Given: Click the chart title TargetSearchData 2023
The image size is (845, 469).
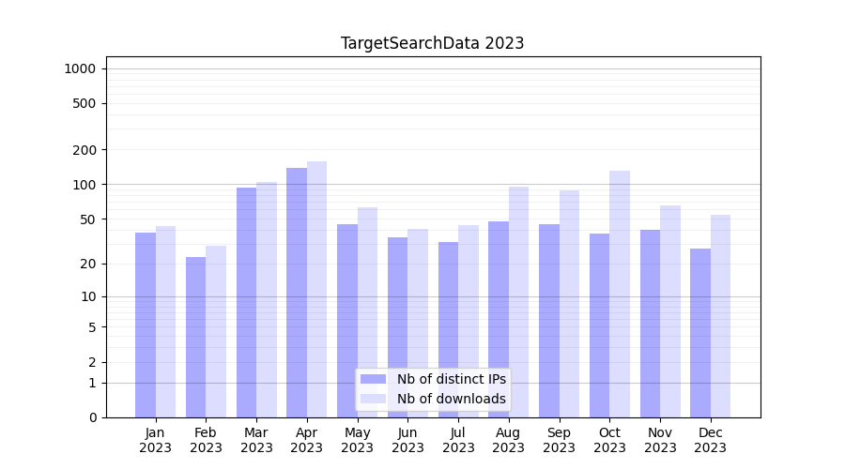Looking at the screenshot, I should pyautogui.click(x=432, y=43).
